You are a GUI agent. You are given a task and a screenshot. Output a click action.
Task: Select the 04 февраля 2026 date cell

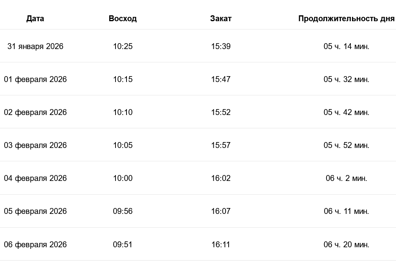35,178
